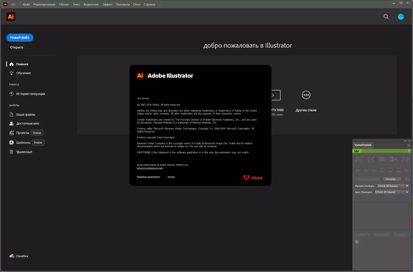Click the Schedule... button
This screenshot has height=272, width=413.
(x=392, y=179)
